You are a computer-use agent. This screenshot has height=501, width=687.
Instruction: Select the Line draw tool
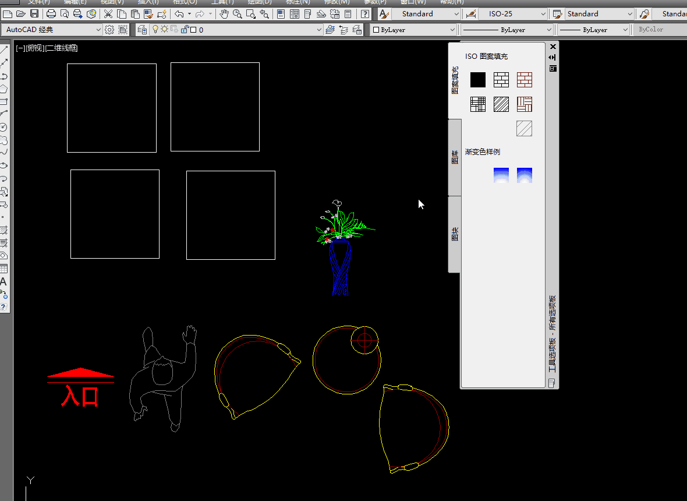[3, 51]
